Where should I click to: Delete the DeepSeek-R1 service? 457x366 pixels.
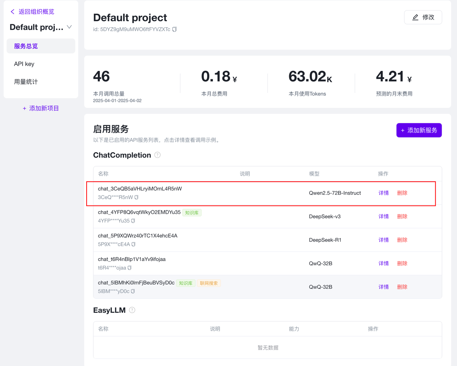pyautogui.click(x=402, y=240)
